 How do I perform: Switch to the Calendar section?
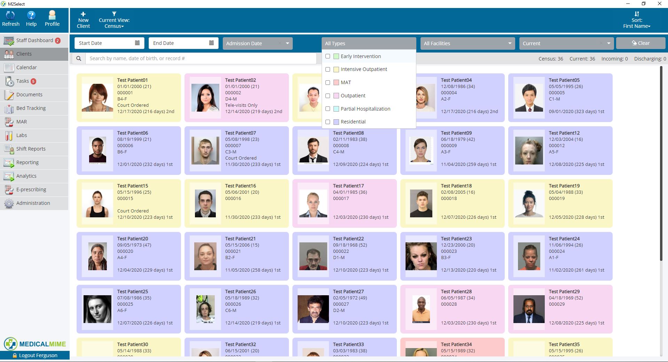[26, 67]
